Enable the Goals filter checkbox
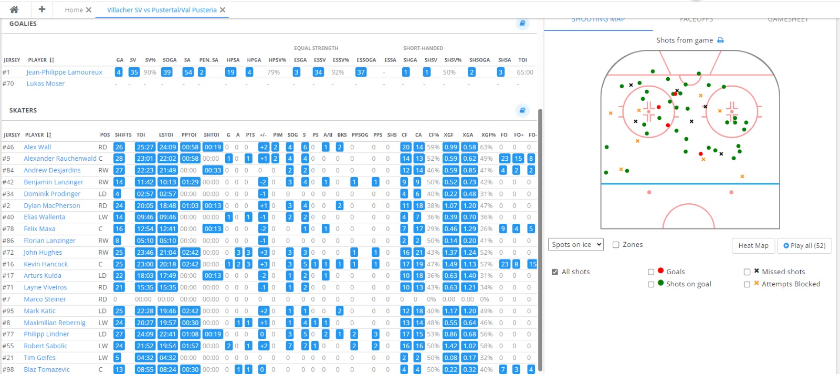 (x=651, y=272)
